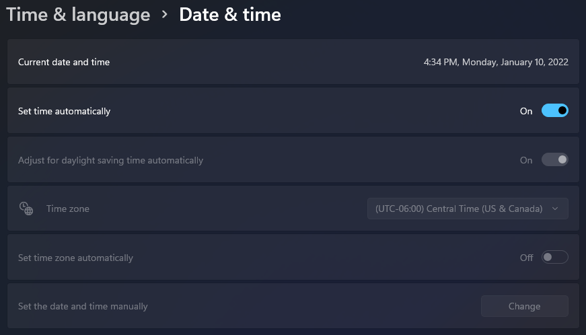The width and height of the screenshot is (586, 335).
Task: Turn off Set time automatically switch
Action: (x=554, y=111)
